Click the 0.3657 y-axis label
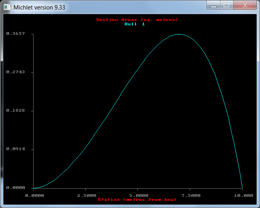The height and width of the screenshot is (208, 260). [15, 34]
